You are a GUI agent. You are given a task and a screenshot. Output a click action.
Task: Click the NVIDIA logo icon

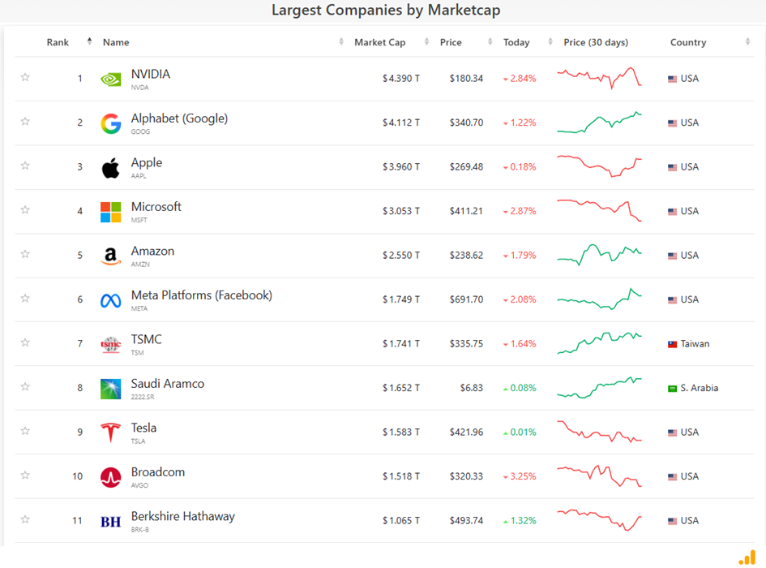coord(111,80)
